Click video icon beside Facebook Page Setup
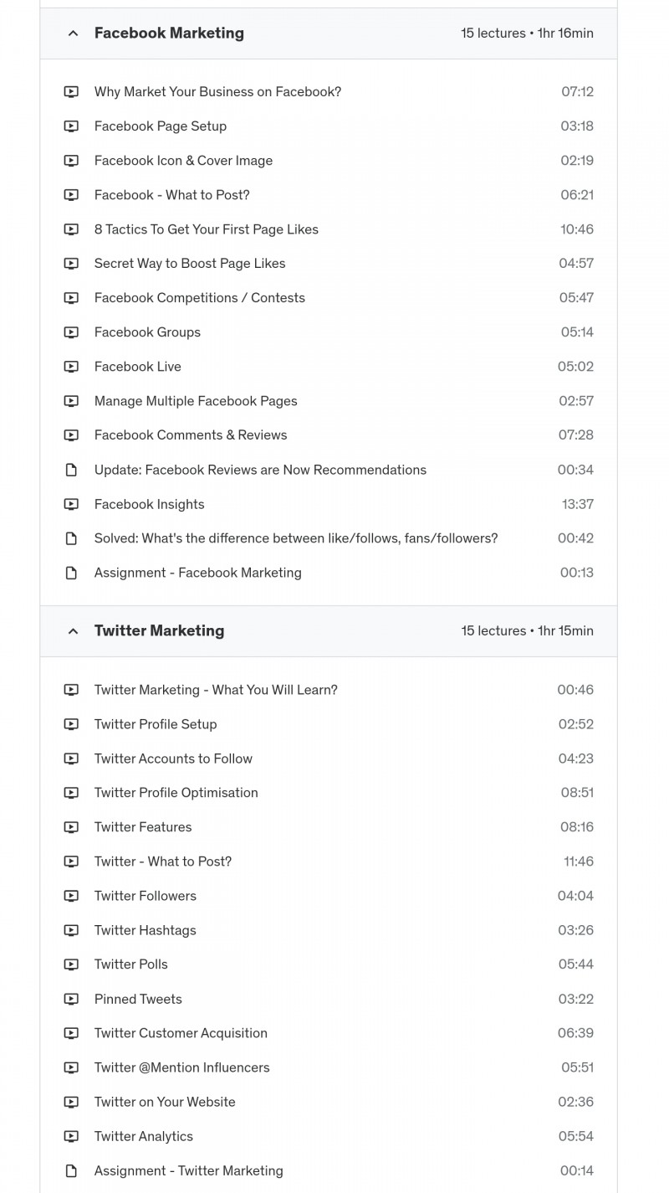The height and width of the screenshot is (1193, 669). pos(71,126)
